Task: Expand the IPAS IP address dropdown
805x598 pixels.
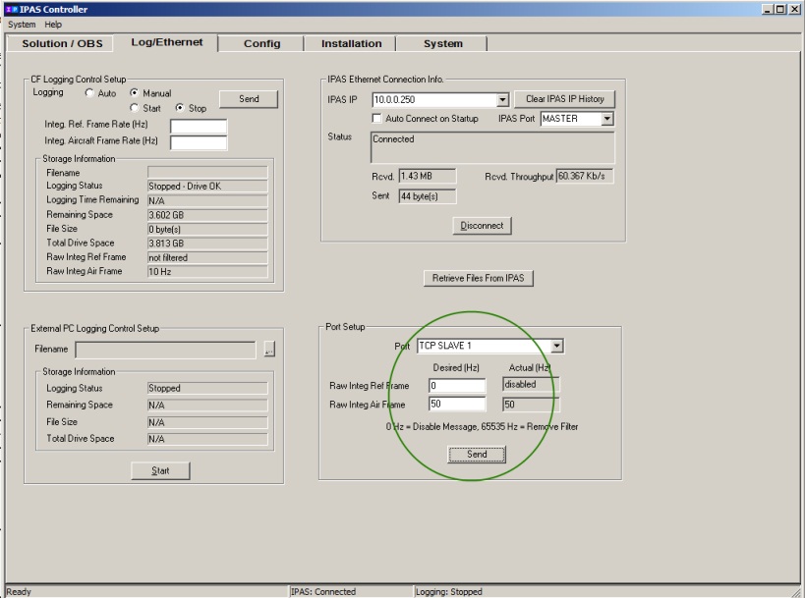Action: click(x=502, y=100)
